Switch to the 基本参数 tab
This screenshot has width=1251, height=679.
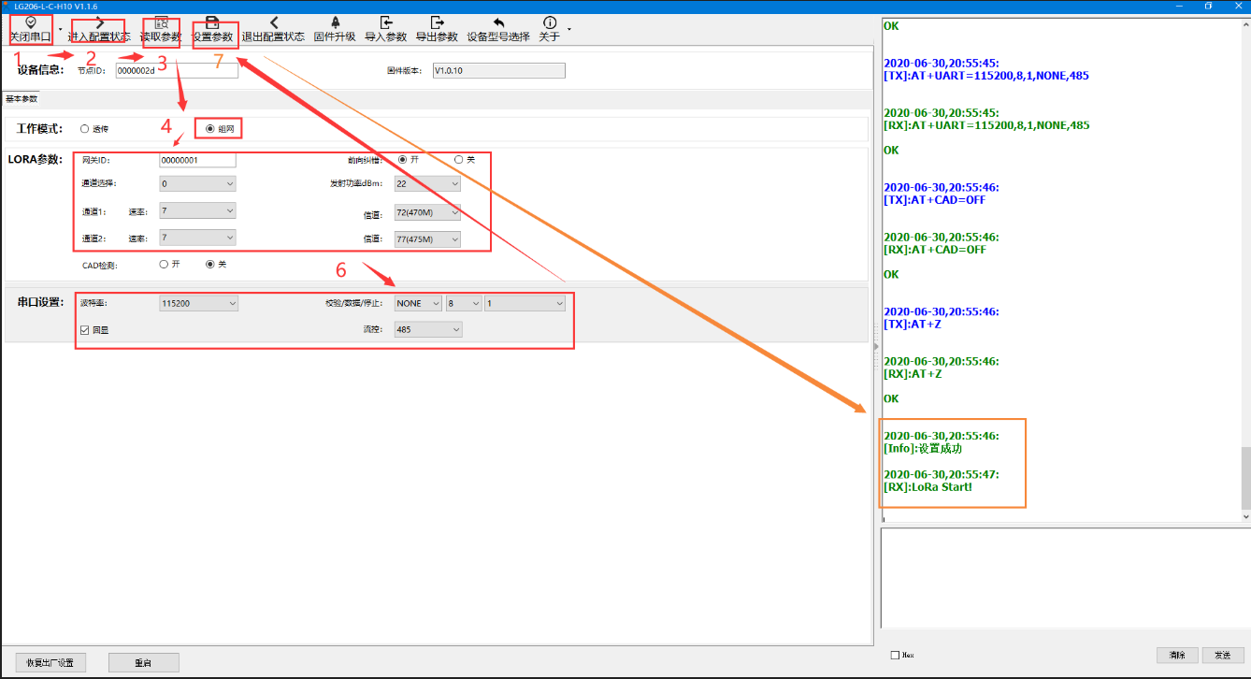22,99
